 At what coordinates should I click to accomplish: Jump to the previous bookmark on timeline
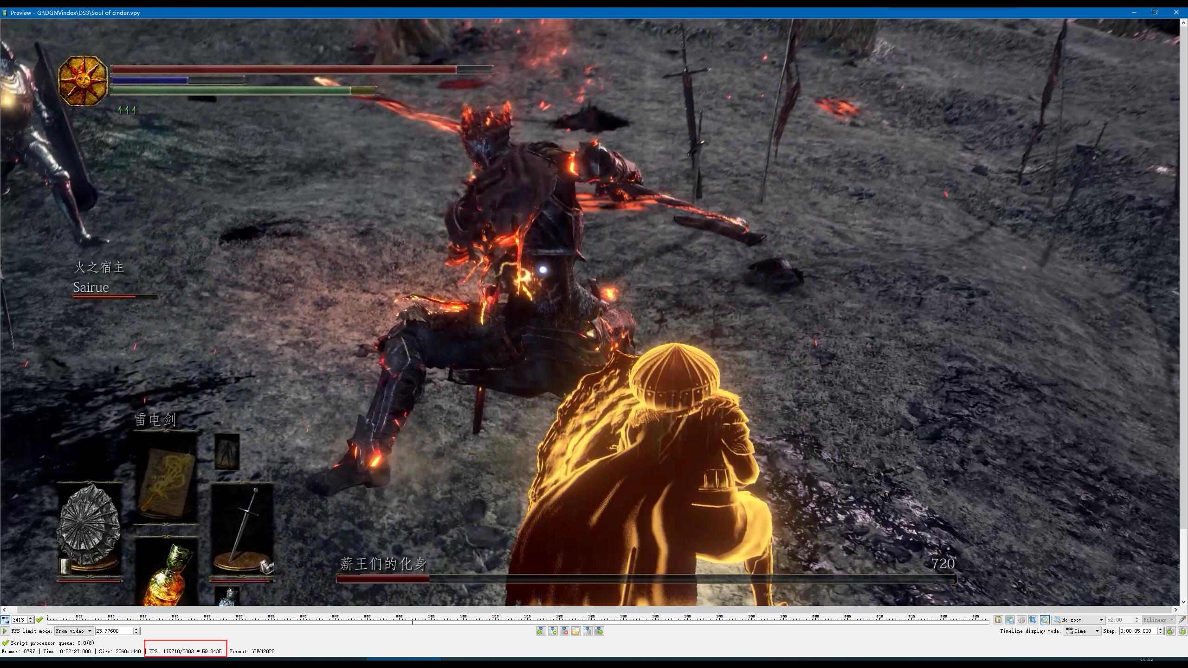coord(541,631)
